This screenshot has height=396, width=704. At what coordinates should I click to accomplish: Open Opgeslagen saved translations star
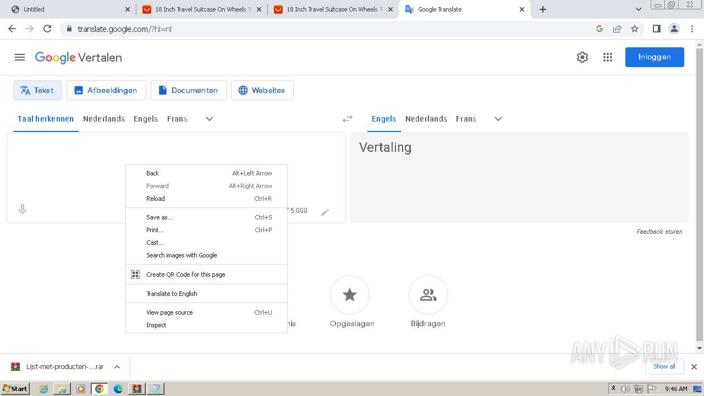pos(350,295)
